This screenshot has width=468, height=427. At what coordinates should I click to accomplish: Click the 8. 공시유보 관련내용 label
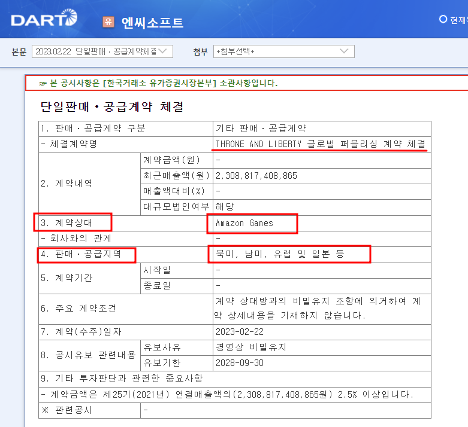coord(88,355)
